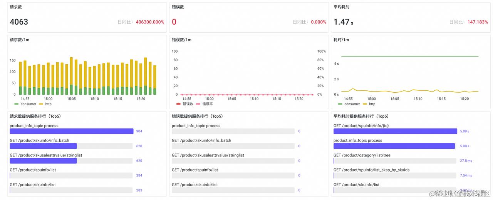The image size is (493, 200).
Task: Open GET /product/spuinfo/list in error ranking
Action: click(x=195, y=170)
